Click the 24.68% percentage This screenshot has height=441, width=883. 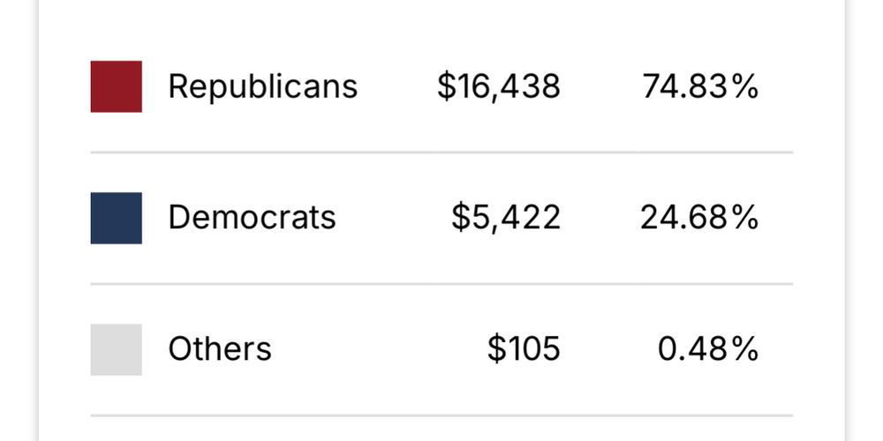[699, 218]
